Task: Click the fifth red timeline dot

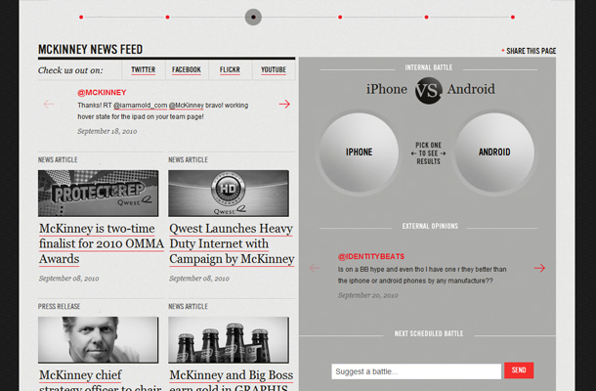Action: [x=426, y=18]
